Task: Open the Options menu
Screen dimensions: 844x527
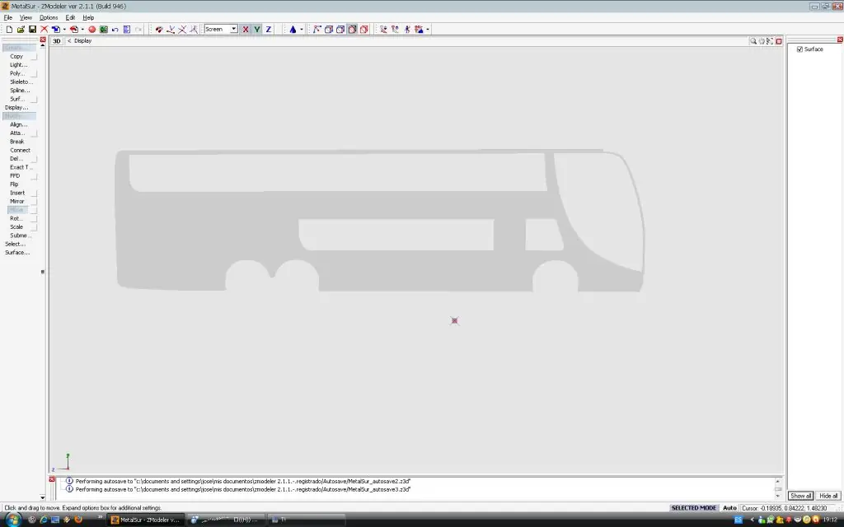Action: [49, 17]
